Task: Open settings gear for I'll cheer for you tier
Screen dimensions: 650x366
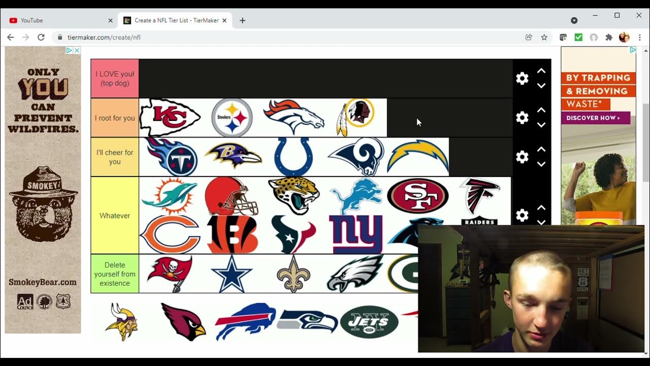Action: pyautogui.click(x=522, y=157)
